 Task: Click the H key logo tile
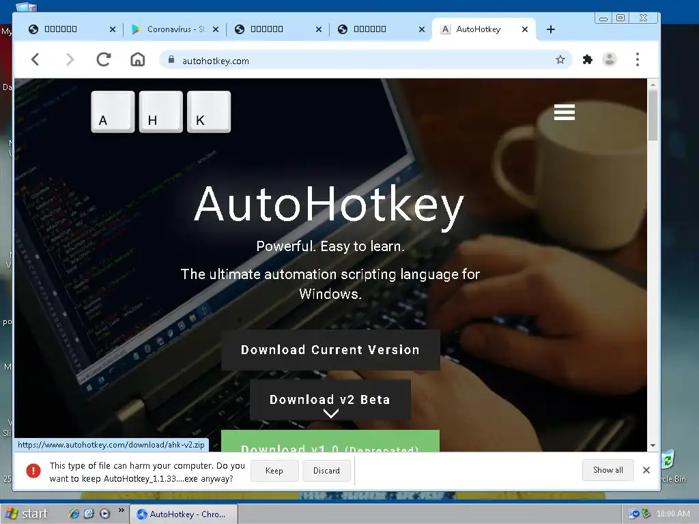(161, 112)
